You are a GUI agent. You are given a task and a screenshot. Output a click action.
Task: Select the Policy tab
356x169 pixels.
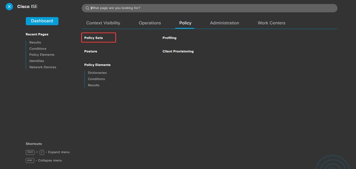click(185, 23)
